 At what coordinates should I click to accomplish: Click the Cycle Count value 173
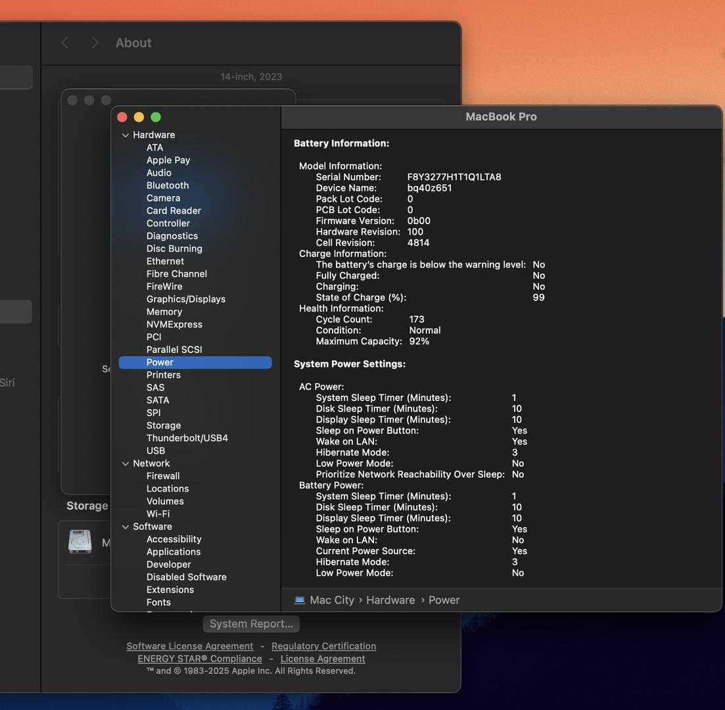[x=417, y=319]
